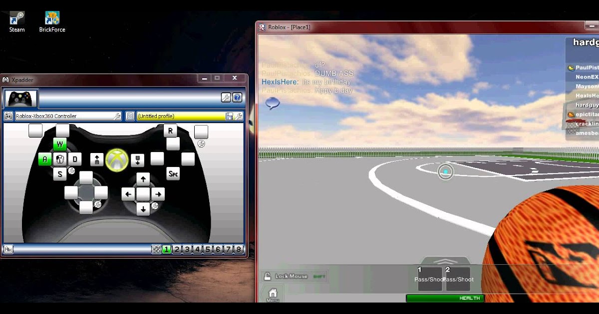Open Roblox Menu home icon
The image size is (599, 314).
click(273, 295)
